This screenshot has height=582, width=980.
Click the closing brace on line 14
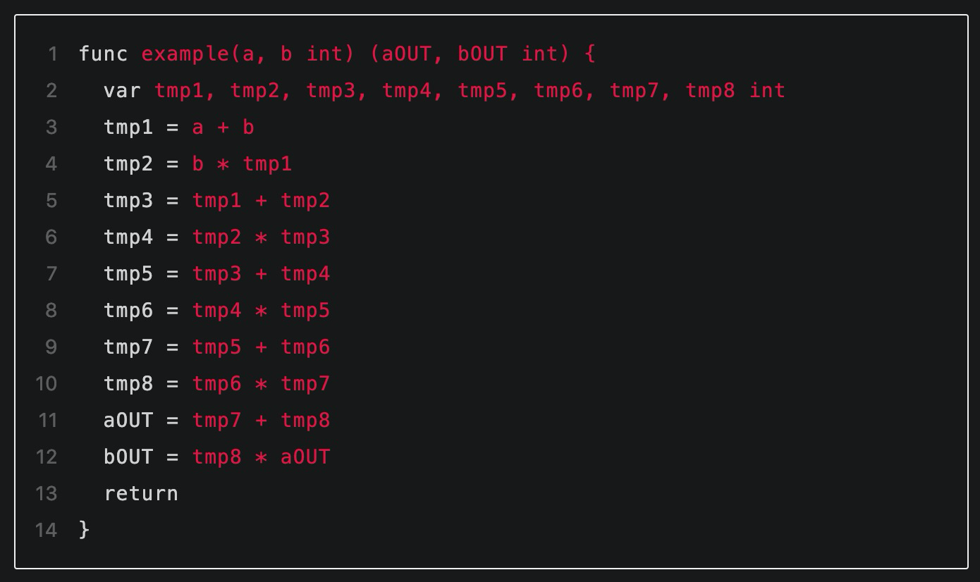(85, 529)
